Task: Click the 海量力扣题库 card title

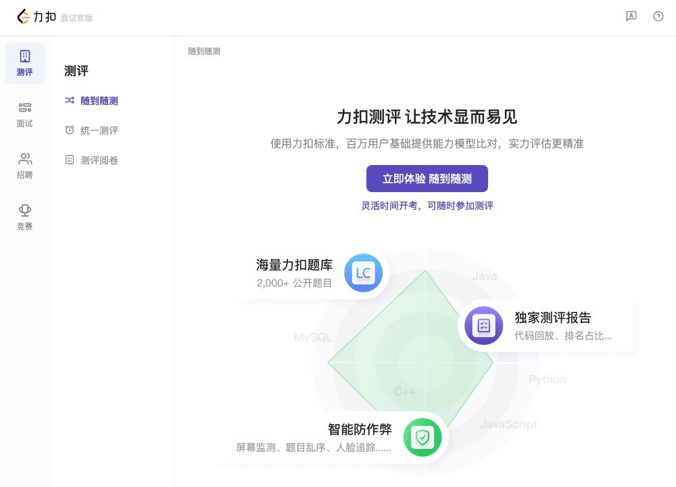Action: (294, 264)
